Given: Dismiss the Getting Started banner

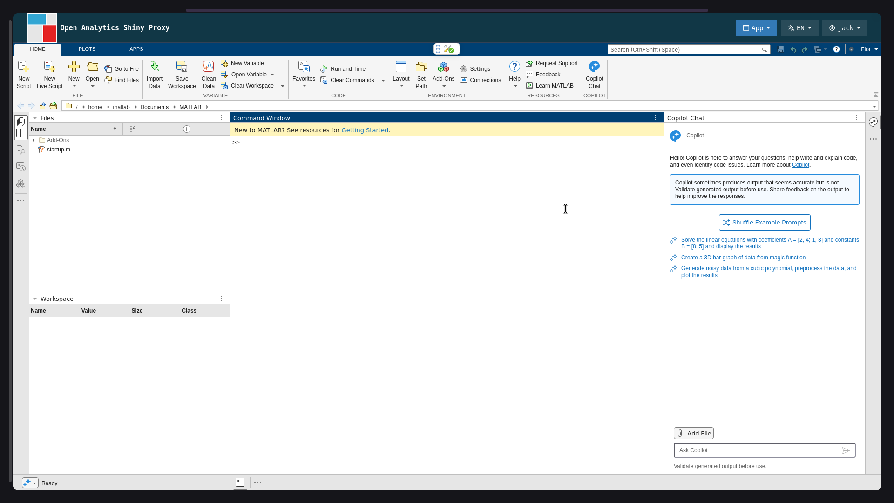Looking at the screenshot, I should coord(656,129).
